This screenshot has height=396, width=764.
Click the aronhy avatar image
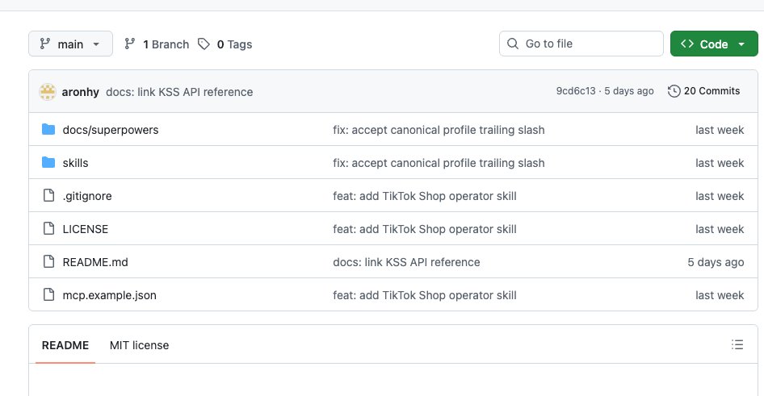[x=48, y=91]
